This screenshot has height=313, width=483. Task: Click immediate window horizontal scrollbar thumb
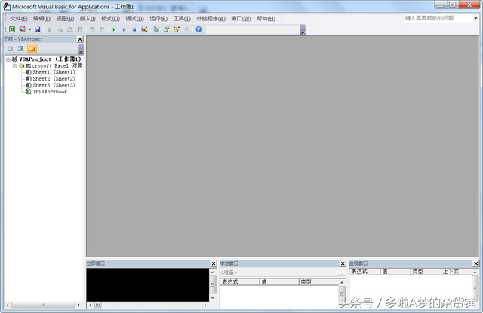[x=97, y=305]
